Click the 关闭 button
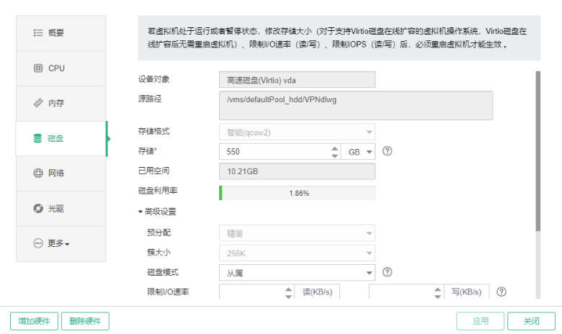562x334 pixels. (x=531, y=321)
